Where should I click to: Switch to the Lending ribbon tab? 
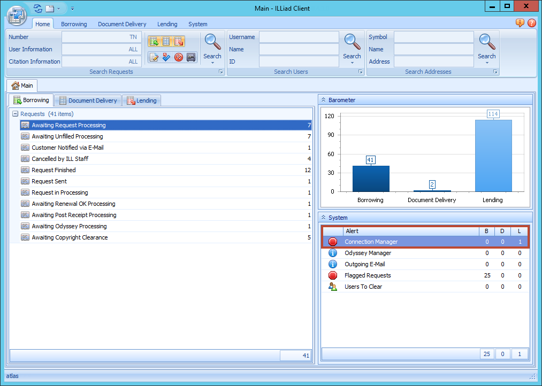(167, 24)
